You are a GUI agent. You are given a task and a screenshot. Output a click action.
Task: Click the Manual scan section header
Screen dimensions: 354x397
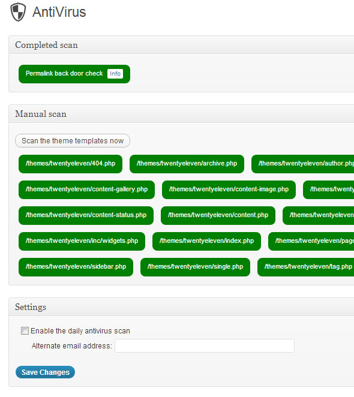coord(181,114)
